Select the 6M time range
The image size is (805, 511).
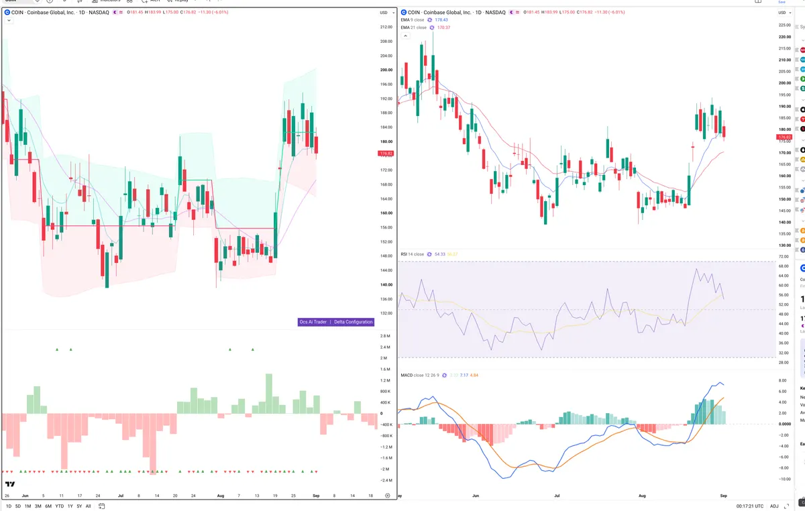pos(48,506)
